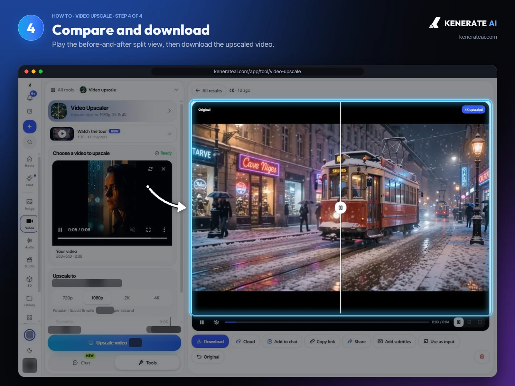The width and height of the screenshot is (515, 386).
Task: Open the notifications bell icon
Action: 30,97
